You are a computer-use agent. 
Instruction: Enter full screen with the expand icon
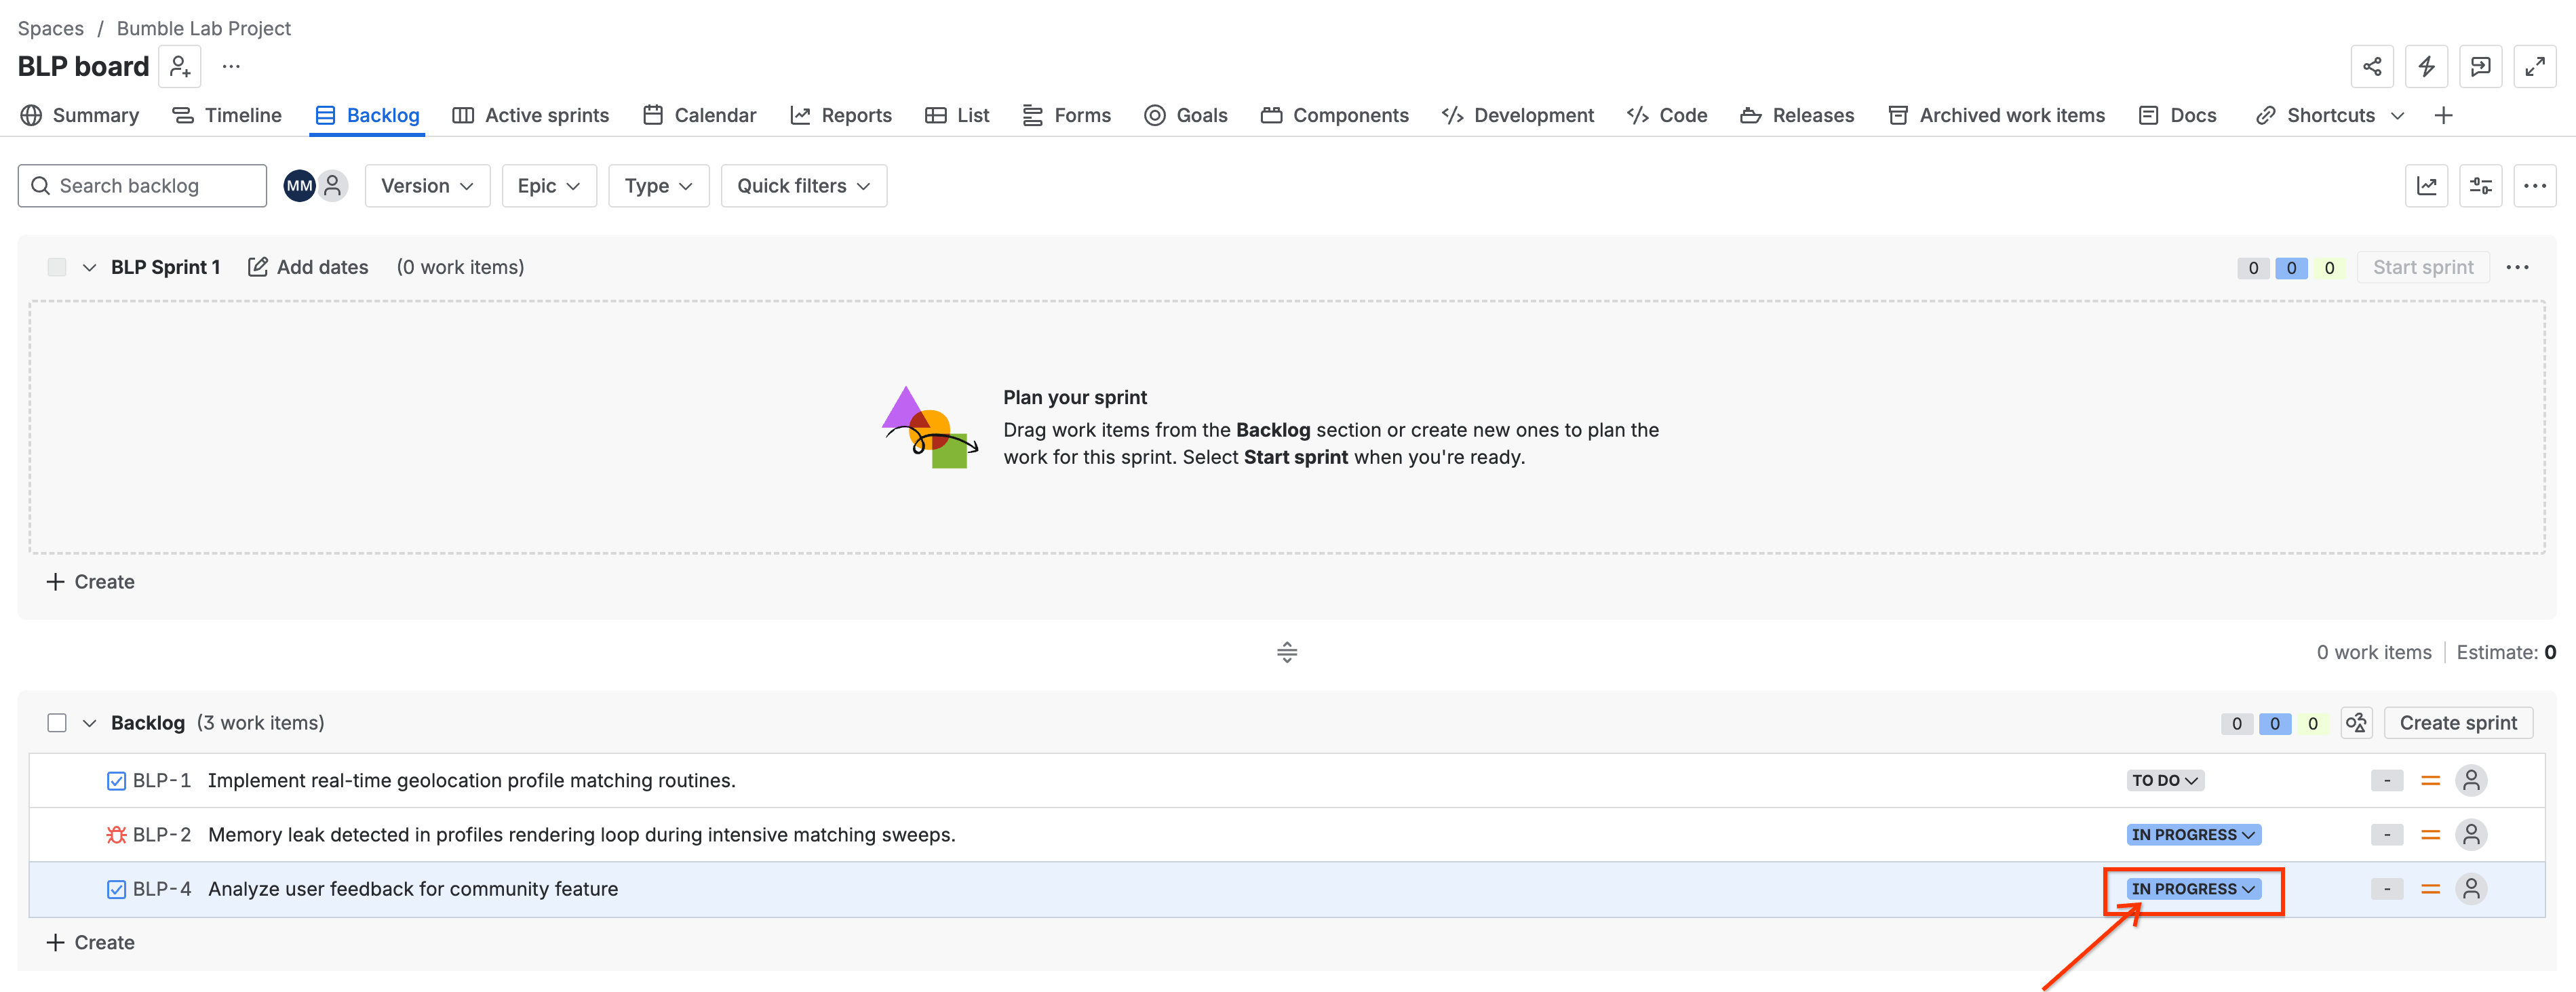tap(2534, 67)
